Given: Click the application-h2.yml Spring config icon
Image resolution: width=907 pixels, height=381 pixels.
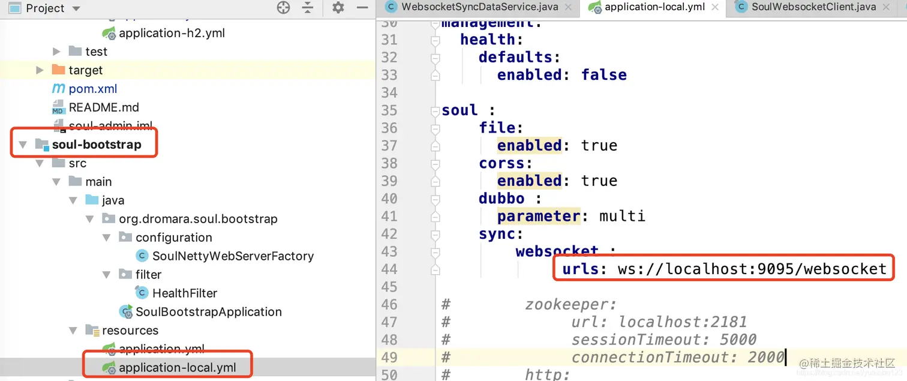Looking at the screenshot, I should [x=109, y=33].
